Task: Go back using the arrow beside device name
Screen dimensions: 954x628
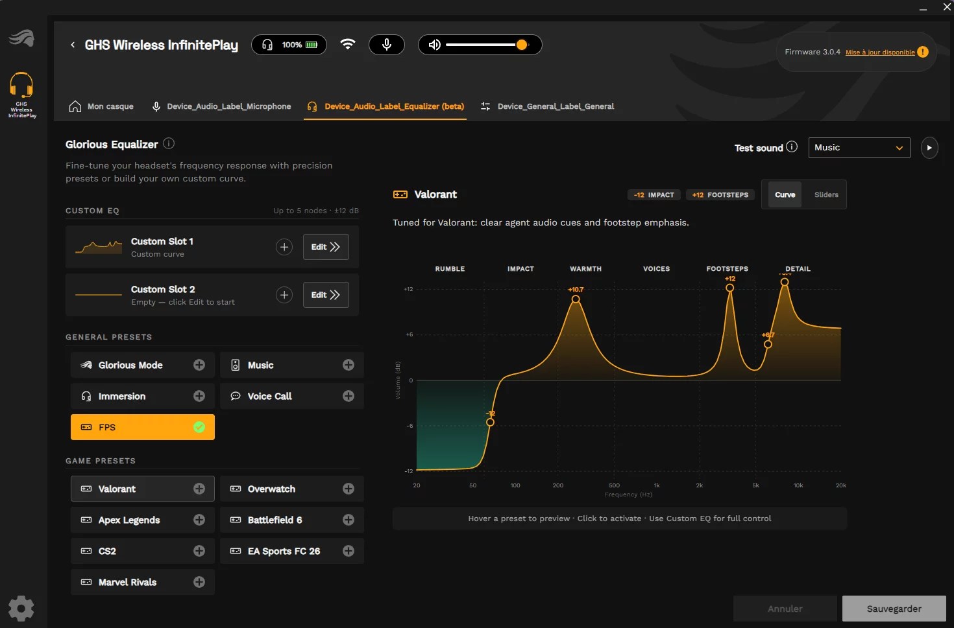Action: (x=73, y=45)
